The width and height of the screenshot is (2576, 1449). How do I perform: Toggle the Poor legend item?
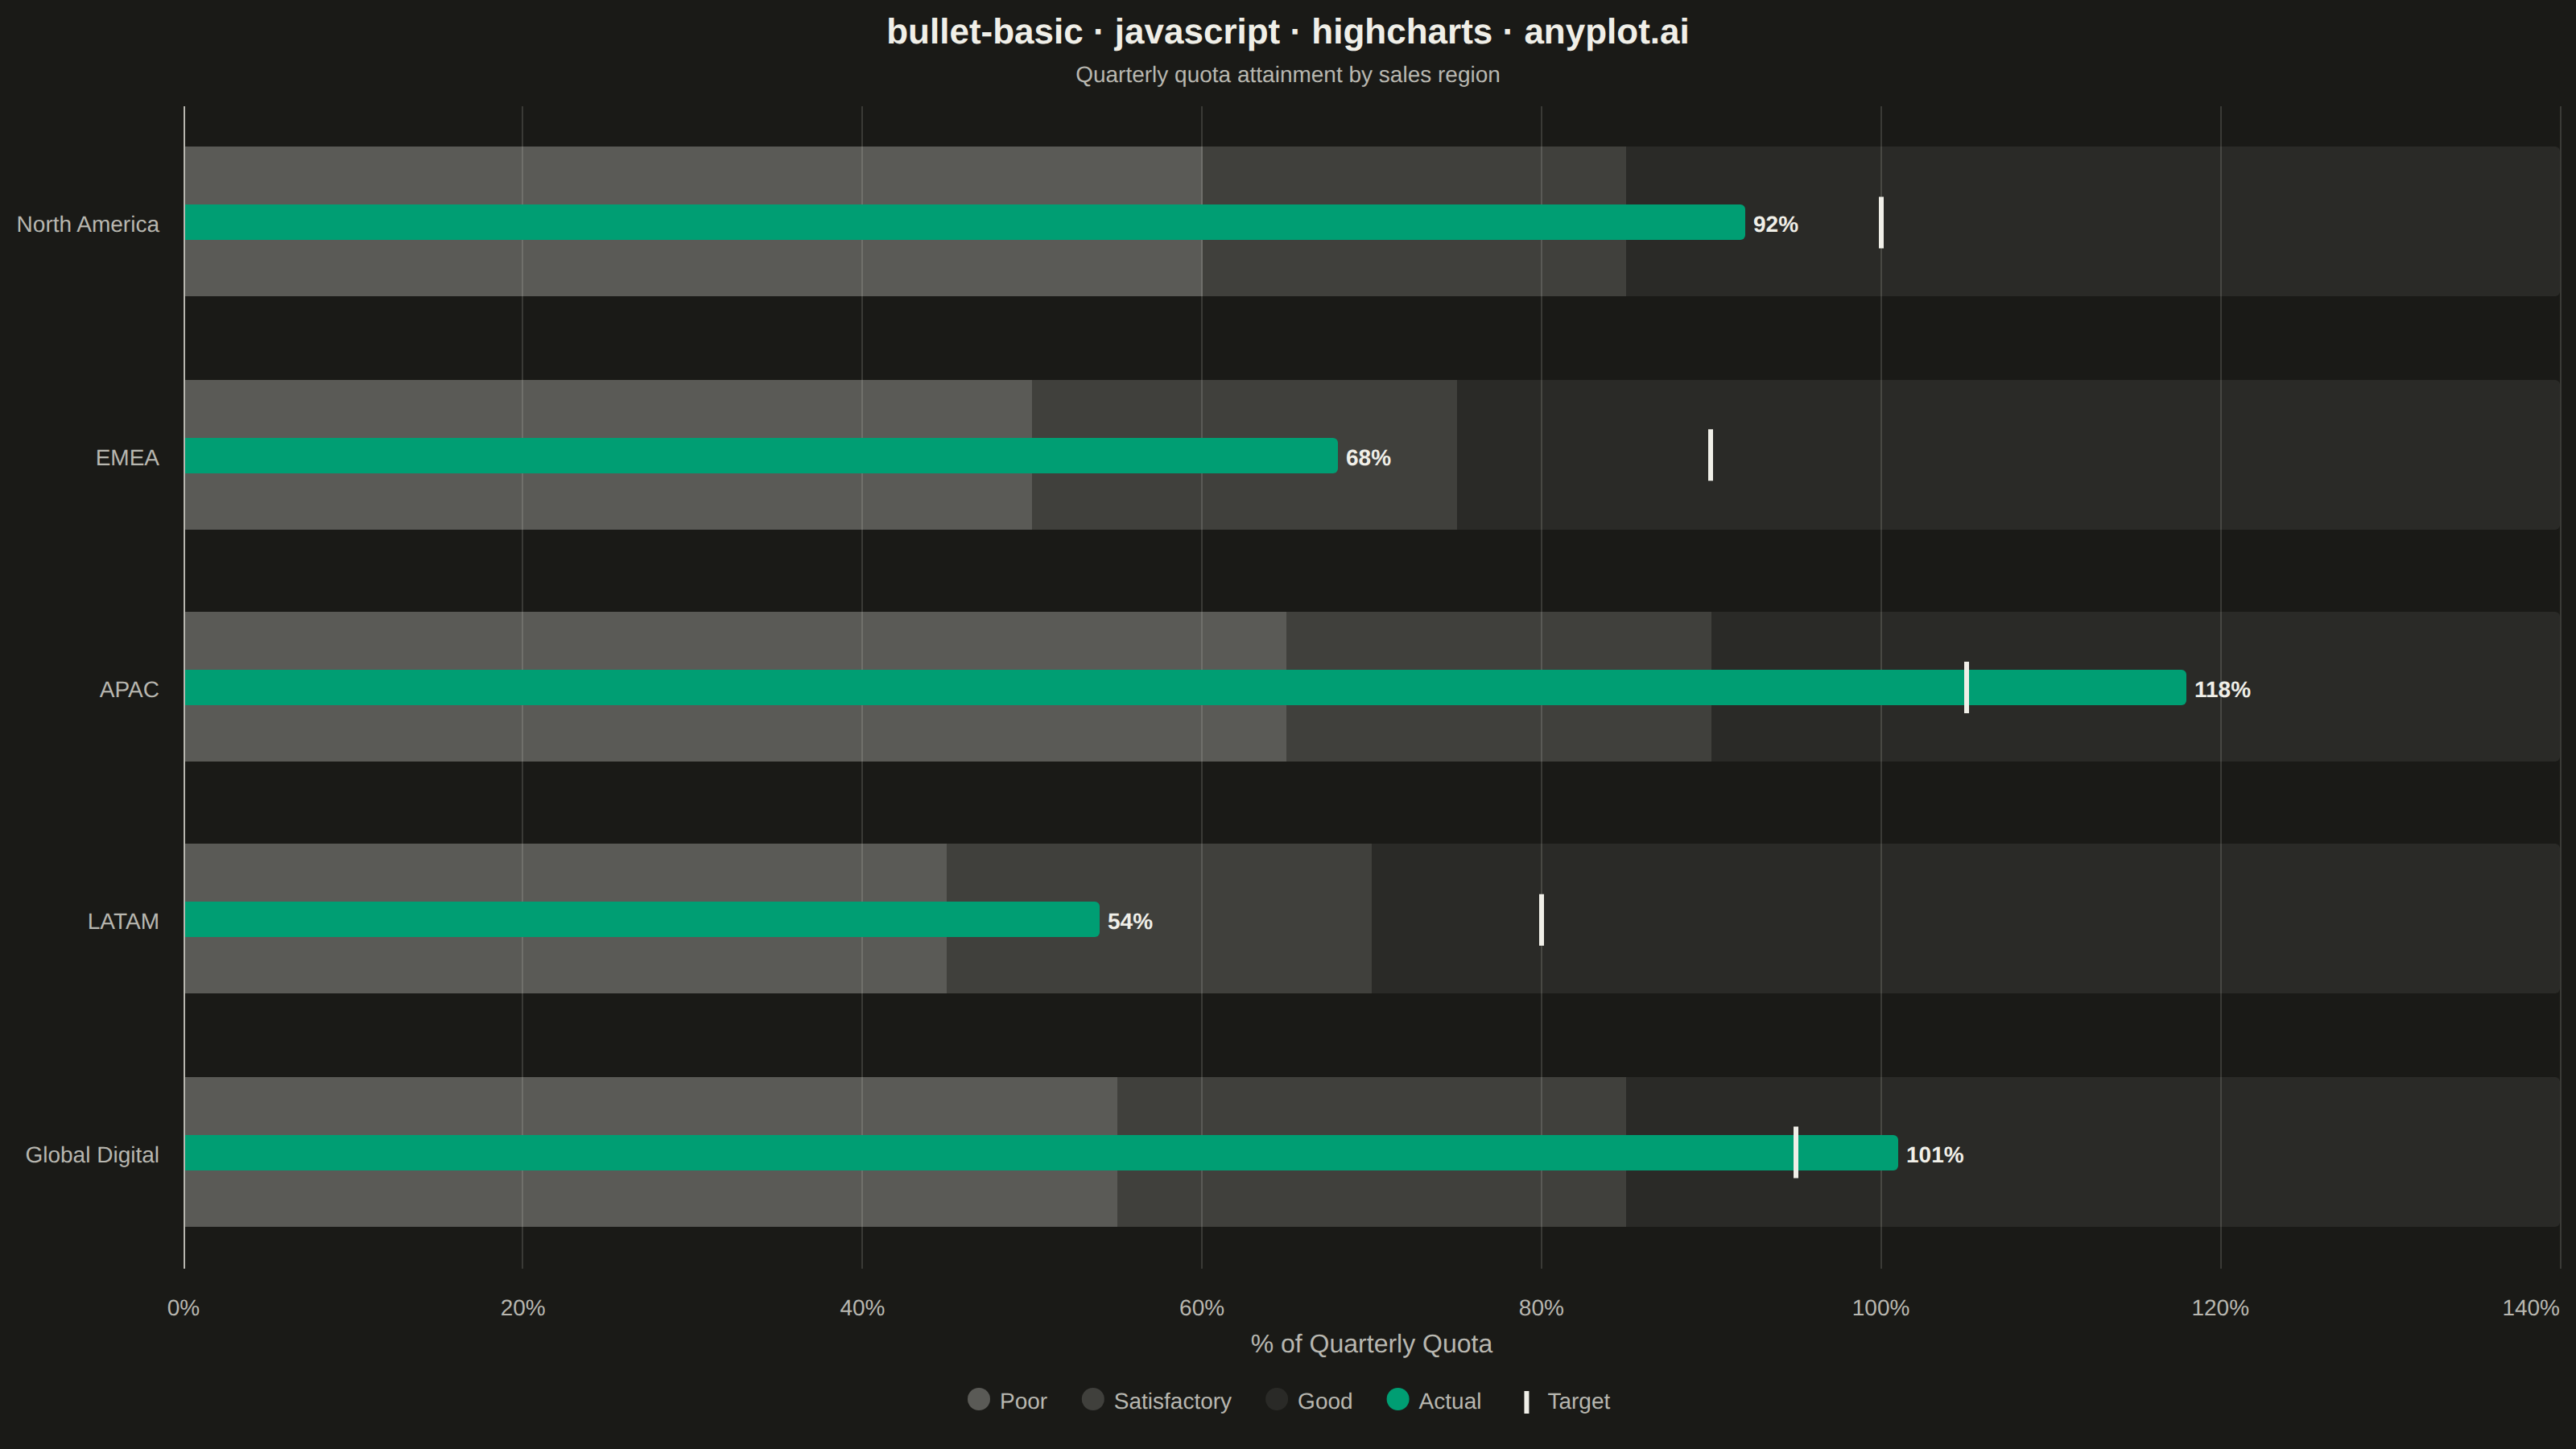1007,1401
